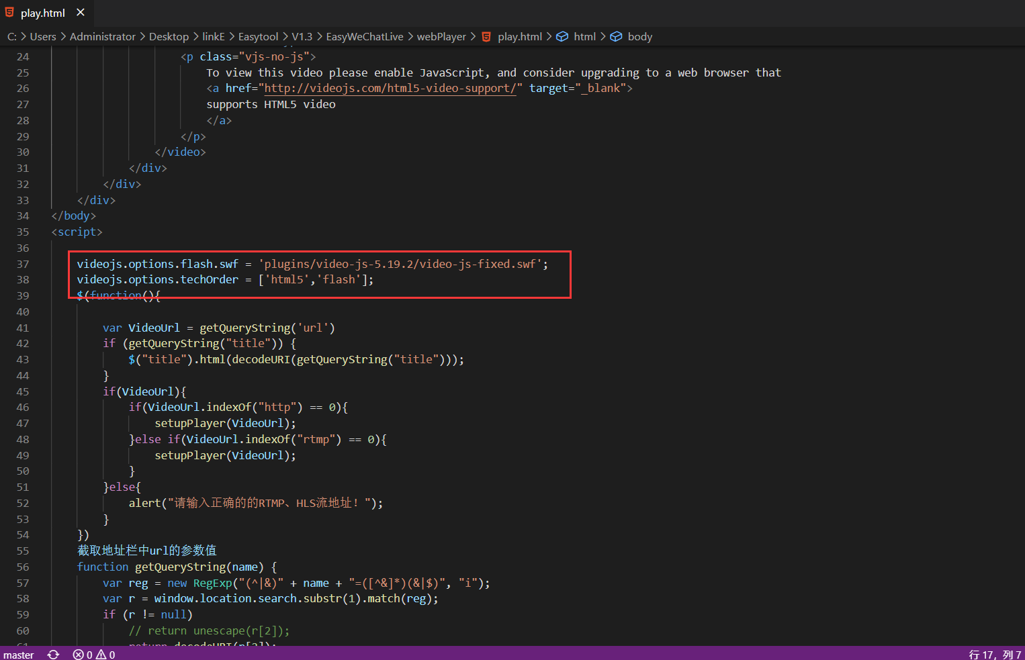
Task: Click the target="_blank" attribute on line 26
Action: [x=578, y=88]
